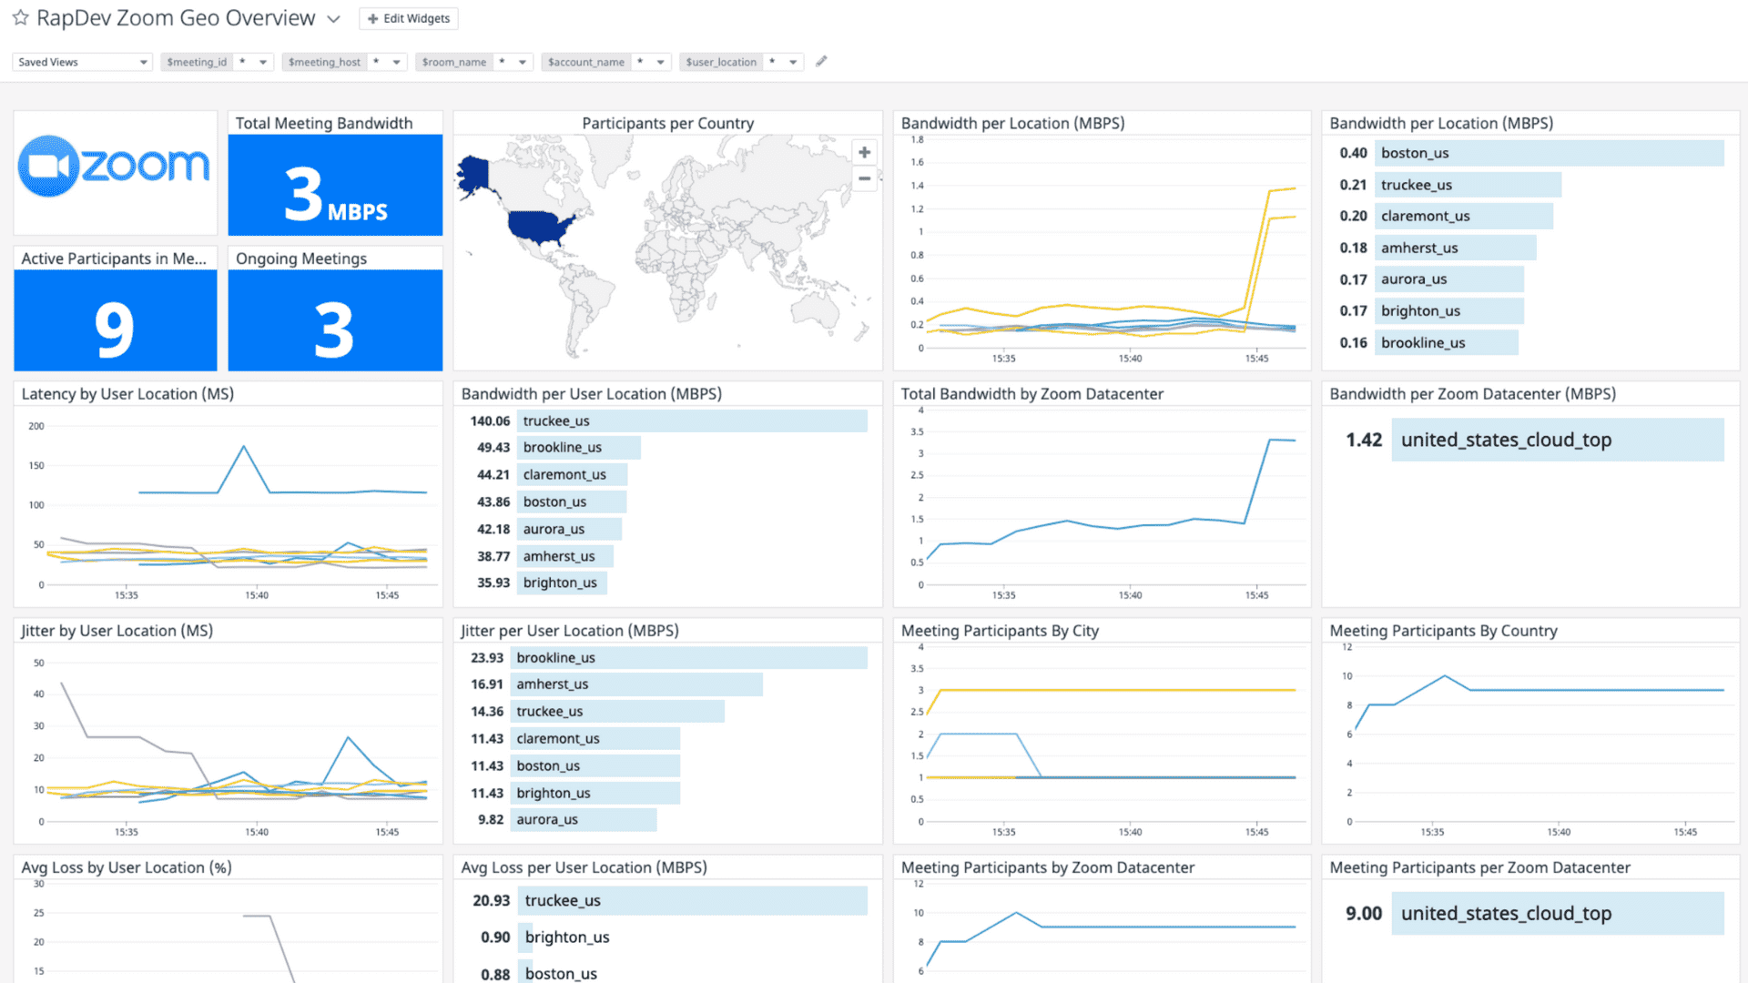The width and height of the screenshot is (1748, 983).
Task: Click Total Bandwidth by Zoom Datacenter title
Action: [1032, 394]
